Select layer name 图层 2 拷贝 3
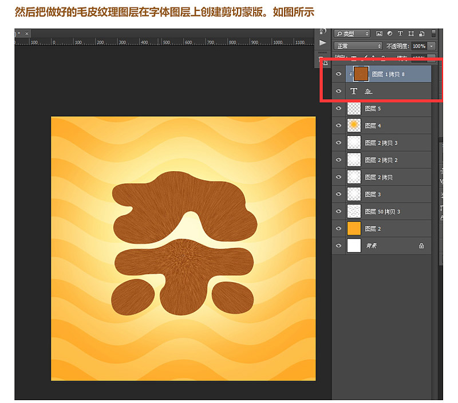Viewport: 458px width, 403px height. 381,143
